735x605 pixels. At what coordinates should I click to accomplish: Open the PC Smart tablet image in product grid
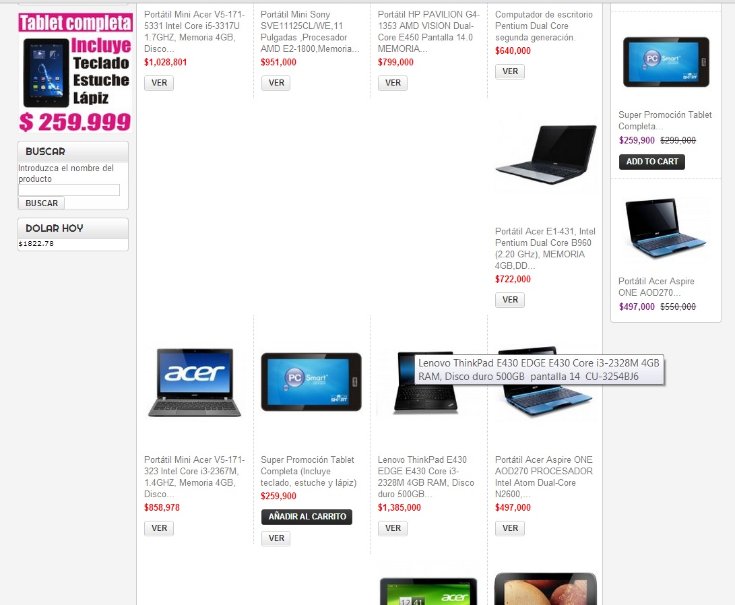click(311, 382)
